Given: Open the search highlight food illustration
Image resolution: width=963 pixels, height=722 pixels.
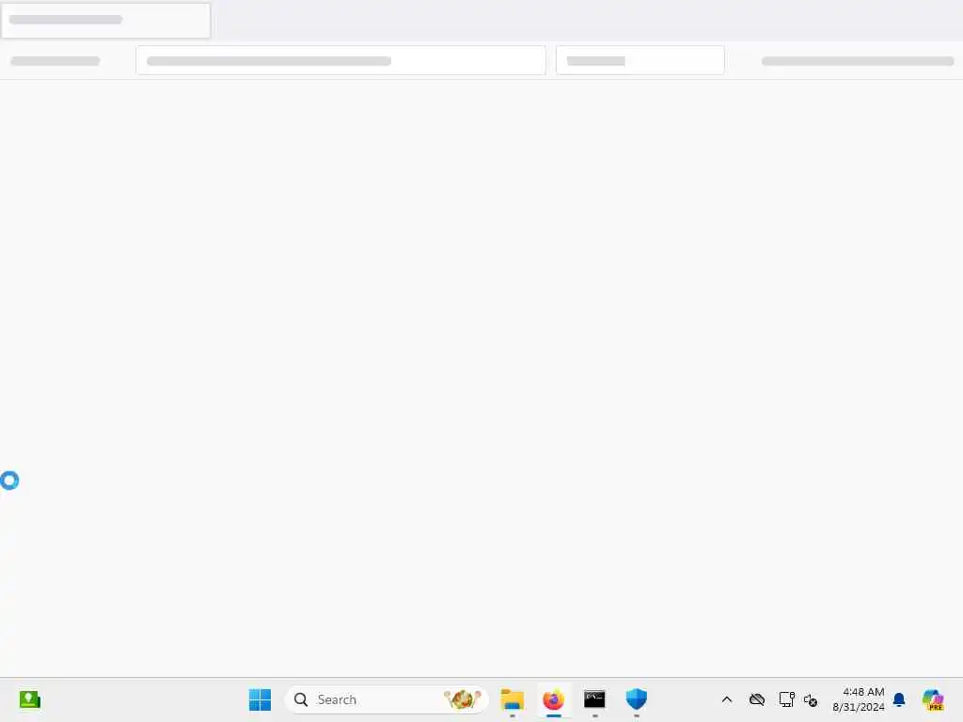Looking at the screenshot, I should pos(463,699).
